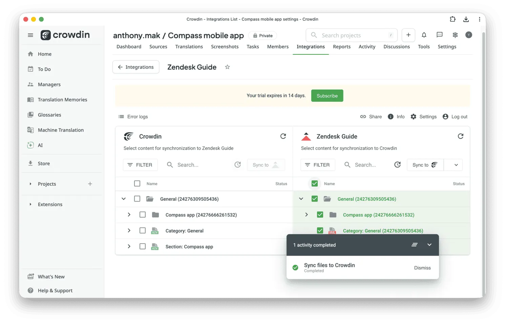Open the Reports section
The height and width of the screenshot is (323, 505).
point(341,47)
